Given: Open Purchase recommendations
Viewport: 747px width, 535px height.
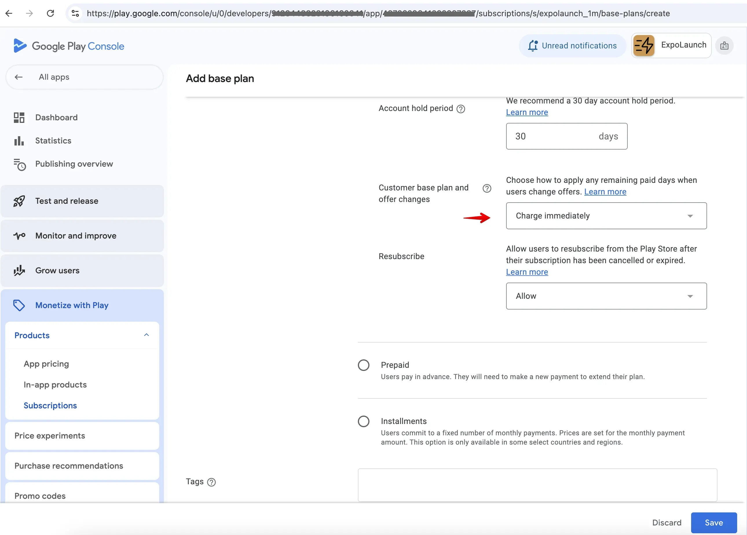Looking at the screenshot, I should coord(82,466).
